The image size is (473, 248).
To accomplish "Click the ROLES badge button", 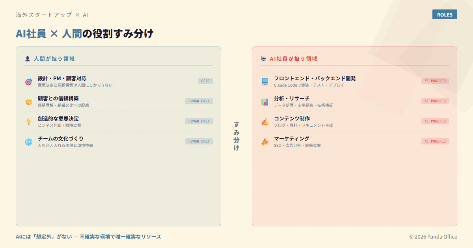I will pos(445,15).
